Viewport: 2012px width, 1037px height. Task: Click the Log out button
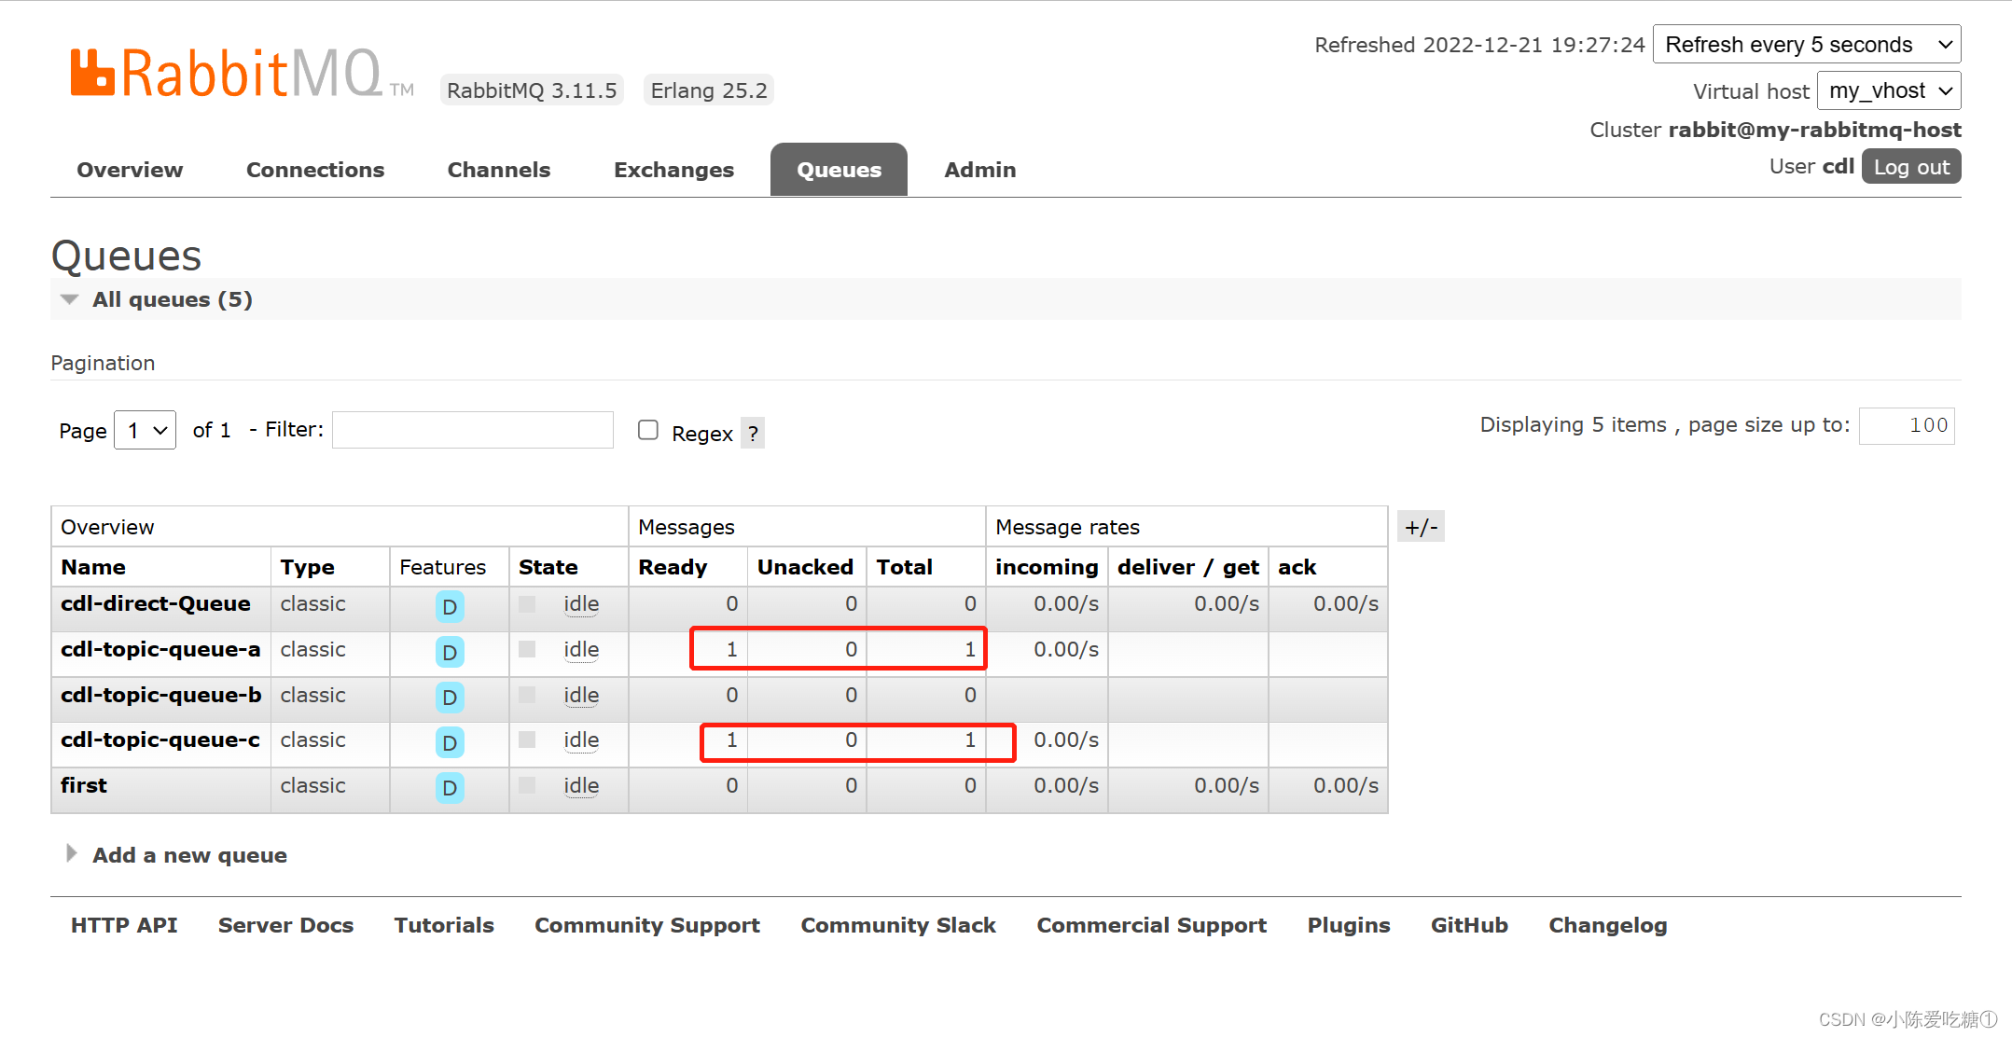click(1910, 167)
